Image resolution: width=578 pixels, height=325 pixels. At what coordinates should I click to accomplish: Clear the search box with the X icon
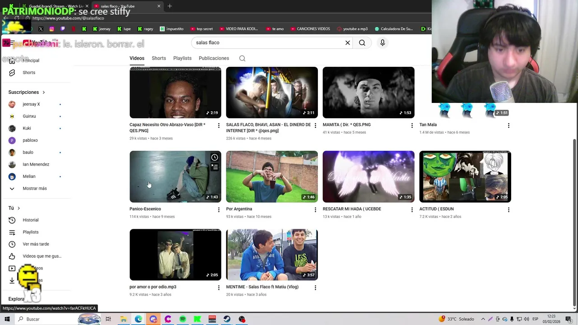tap(348, 42)
